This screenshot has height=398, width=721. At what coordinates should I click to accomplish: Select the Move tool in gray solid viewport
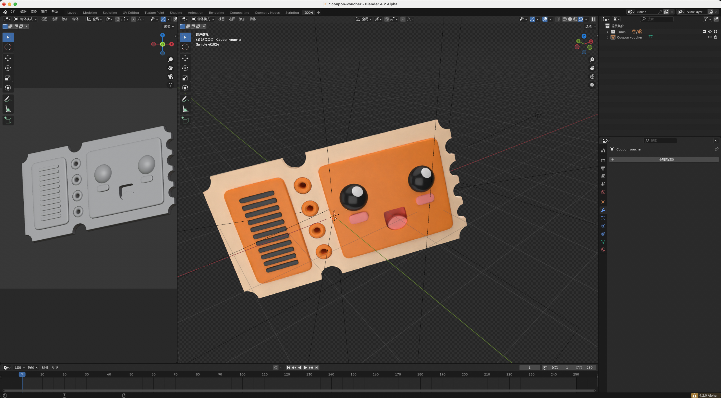pos(8,58)
